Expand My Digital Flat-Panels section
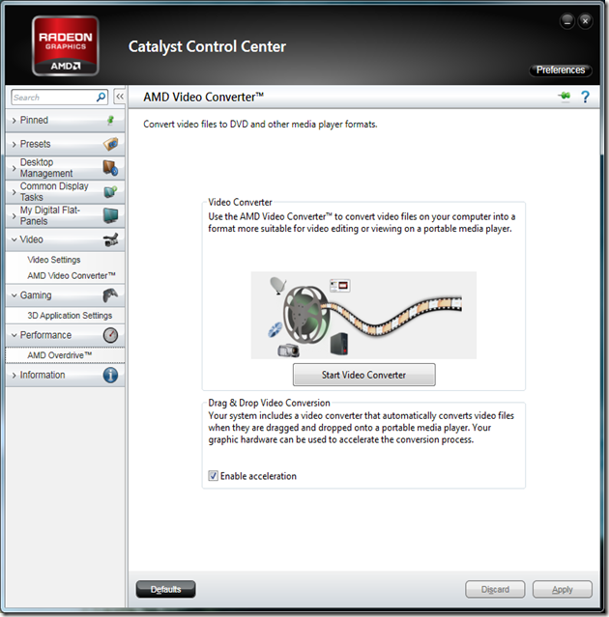The image size is (609, 617). click(66, 215)
